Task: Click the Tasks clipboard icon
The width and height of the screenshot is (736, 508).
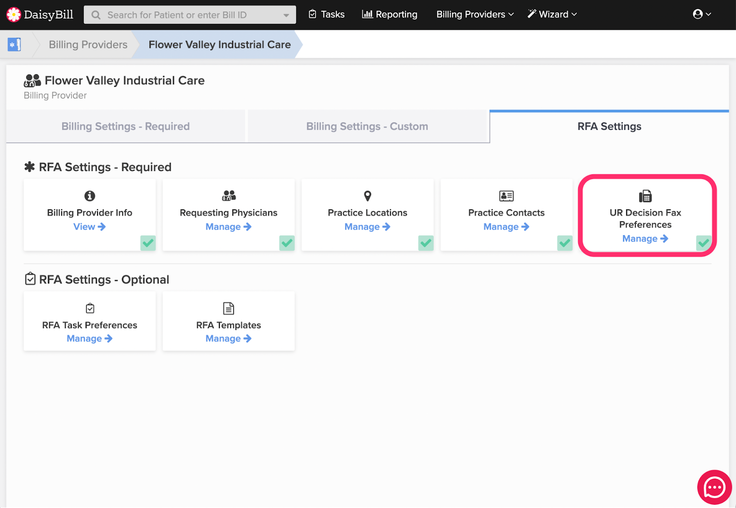Action: 312,14
